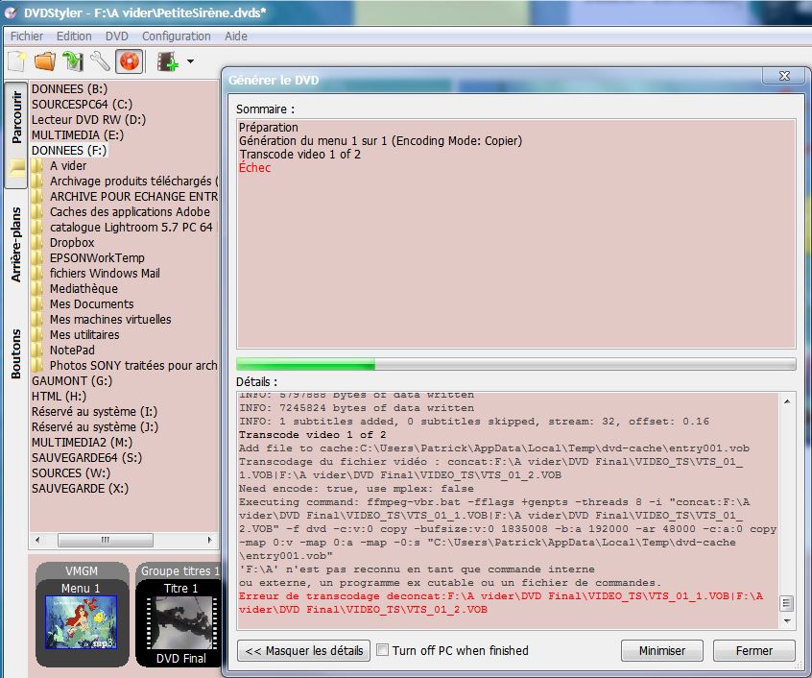The height and width of the screenshot is (678, 812).
Task: Select Réservé au système (J:)
Action: click(x=95, y=427)
